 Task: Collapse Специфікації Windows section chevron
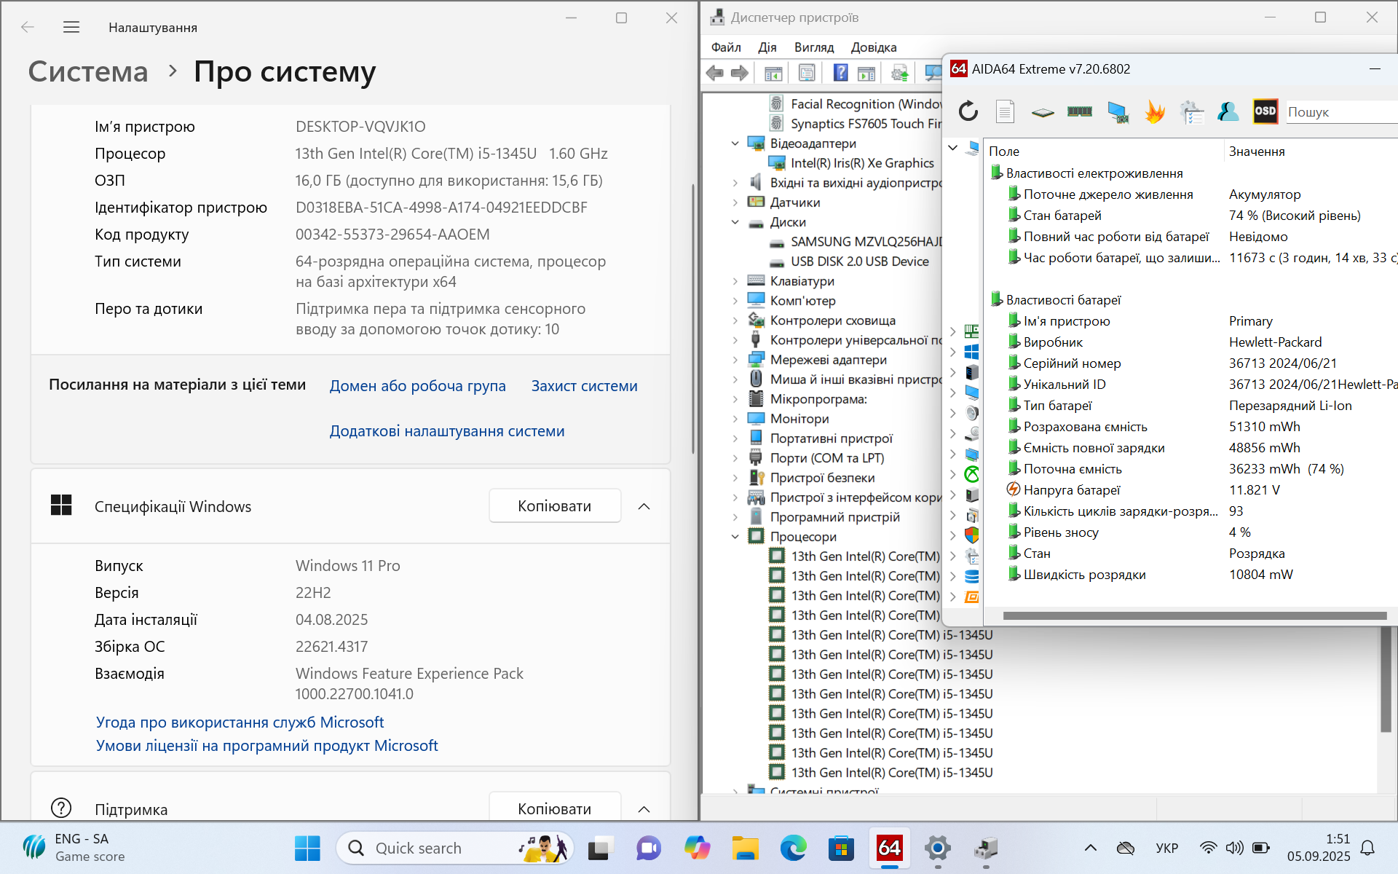644,506
